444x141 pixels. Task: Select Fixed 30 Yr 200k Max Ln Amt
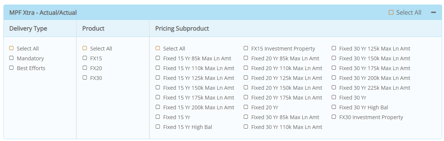click(334, 78)
